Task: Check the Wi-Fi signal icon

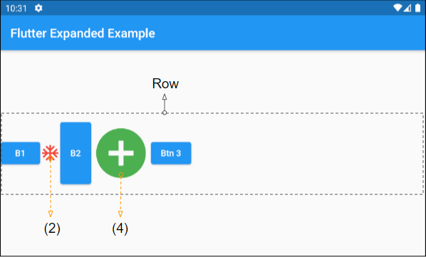Action: click(x=398, y=8)
